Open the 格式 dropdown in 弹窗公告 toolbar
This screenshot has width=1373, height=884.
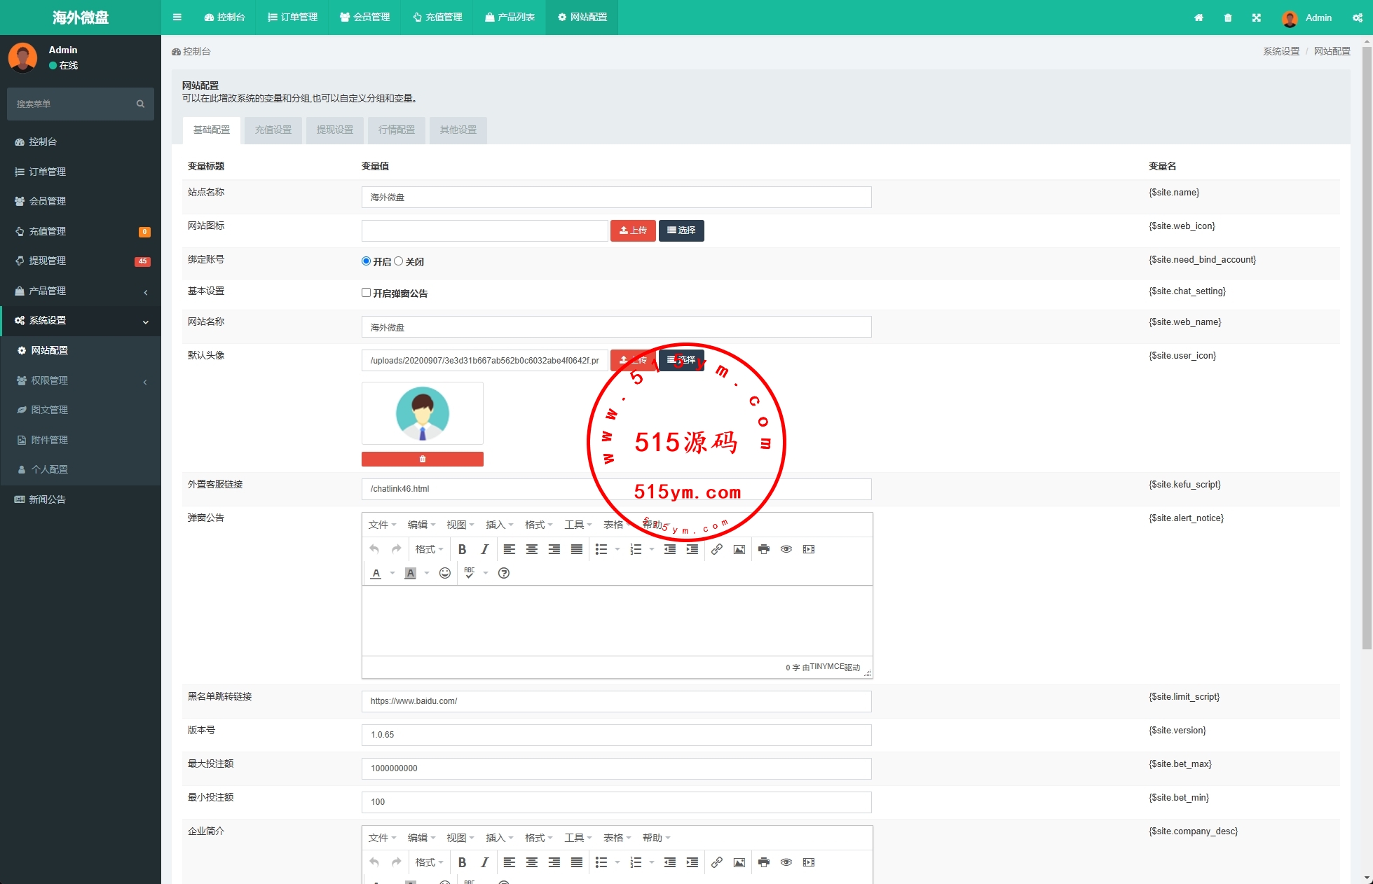428,549
